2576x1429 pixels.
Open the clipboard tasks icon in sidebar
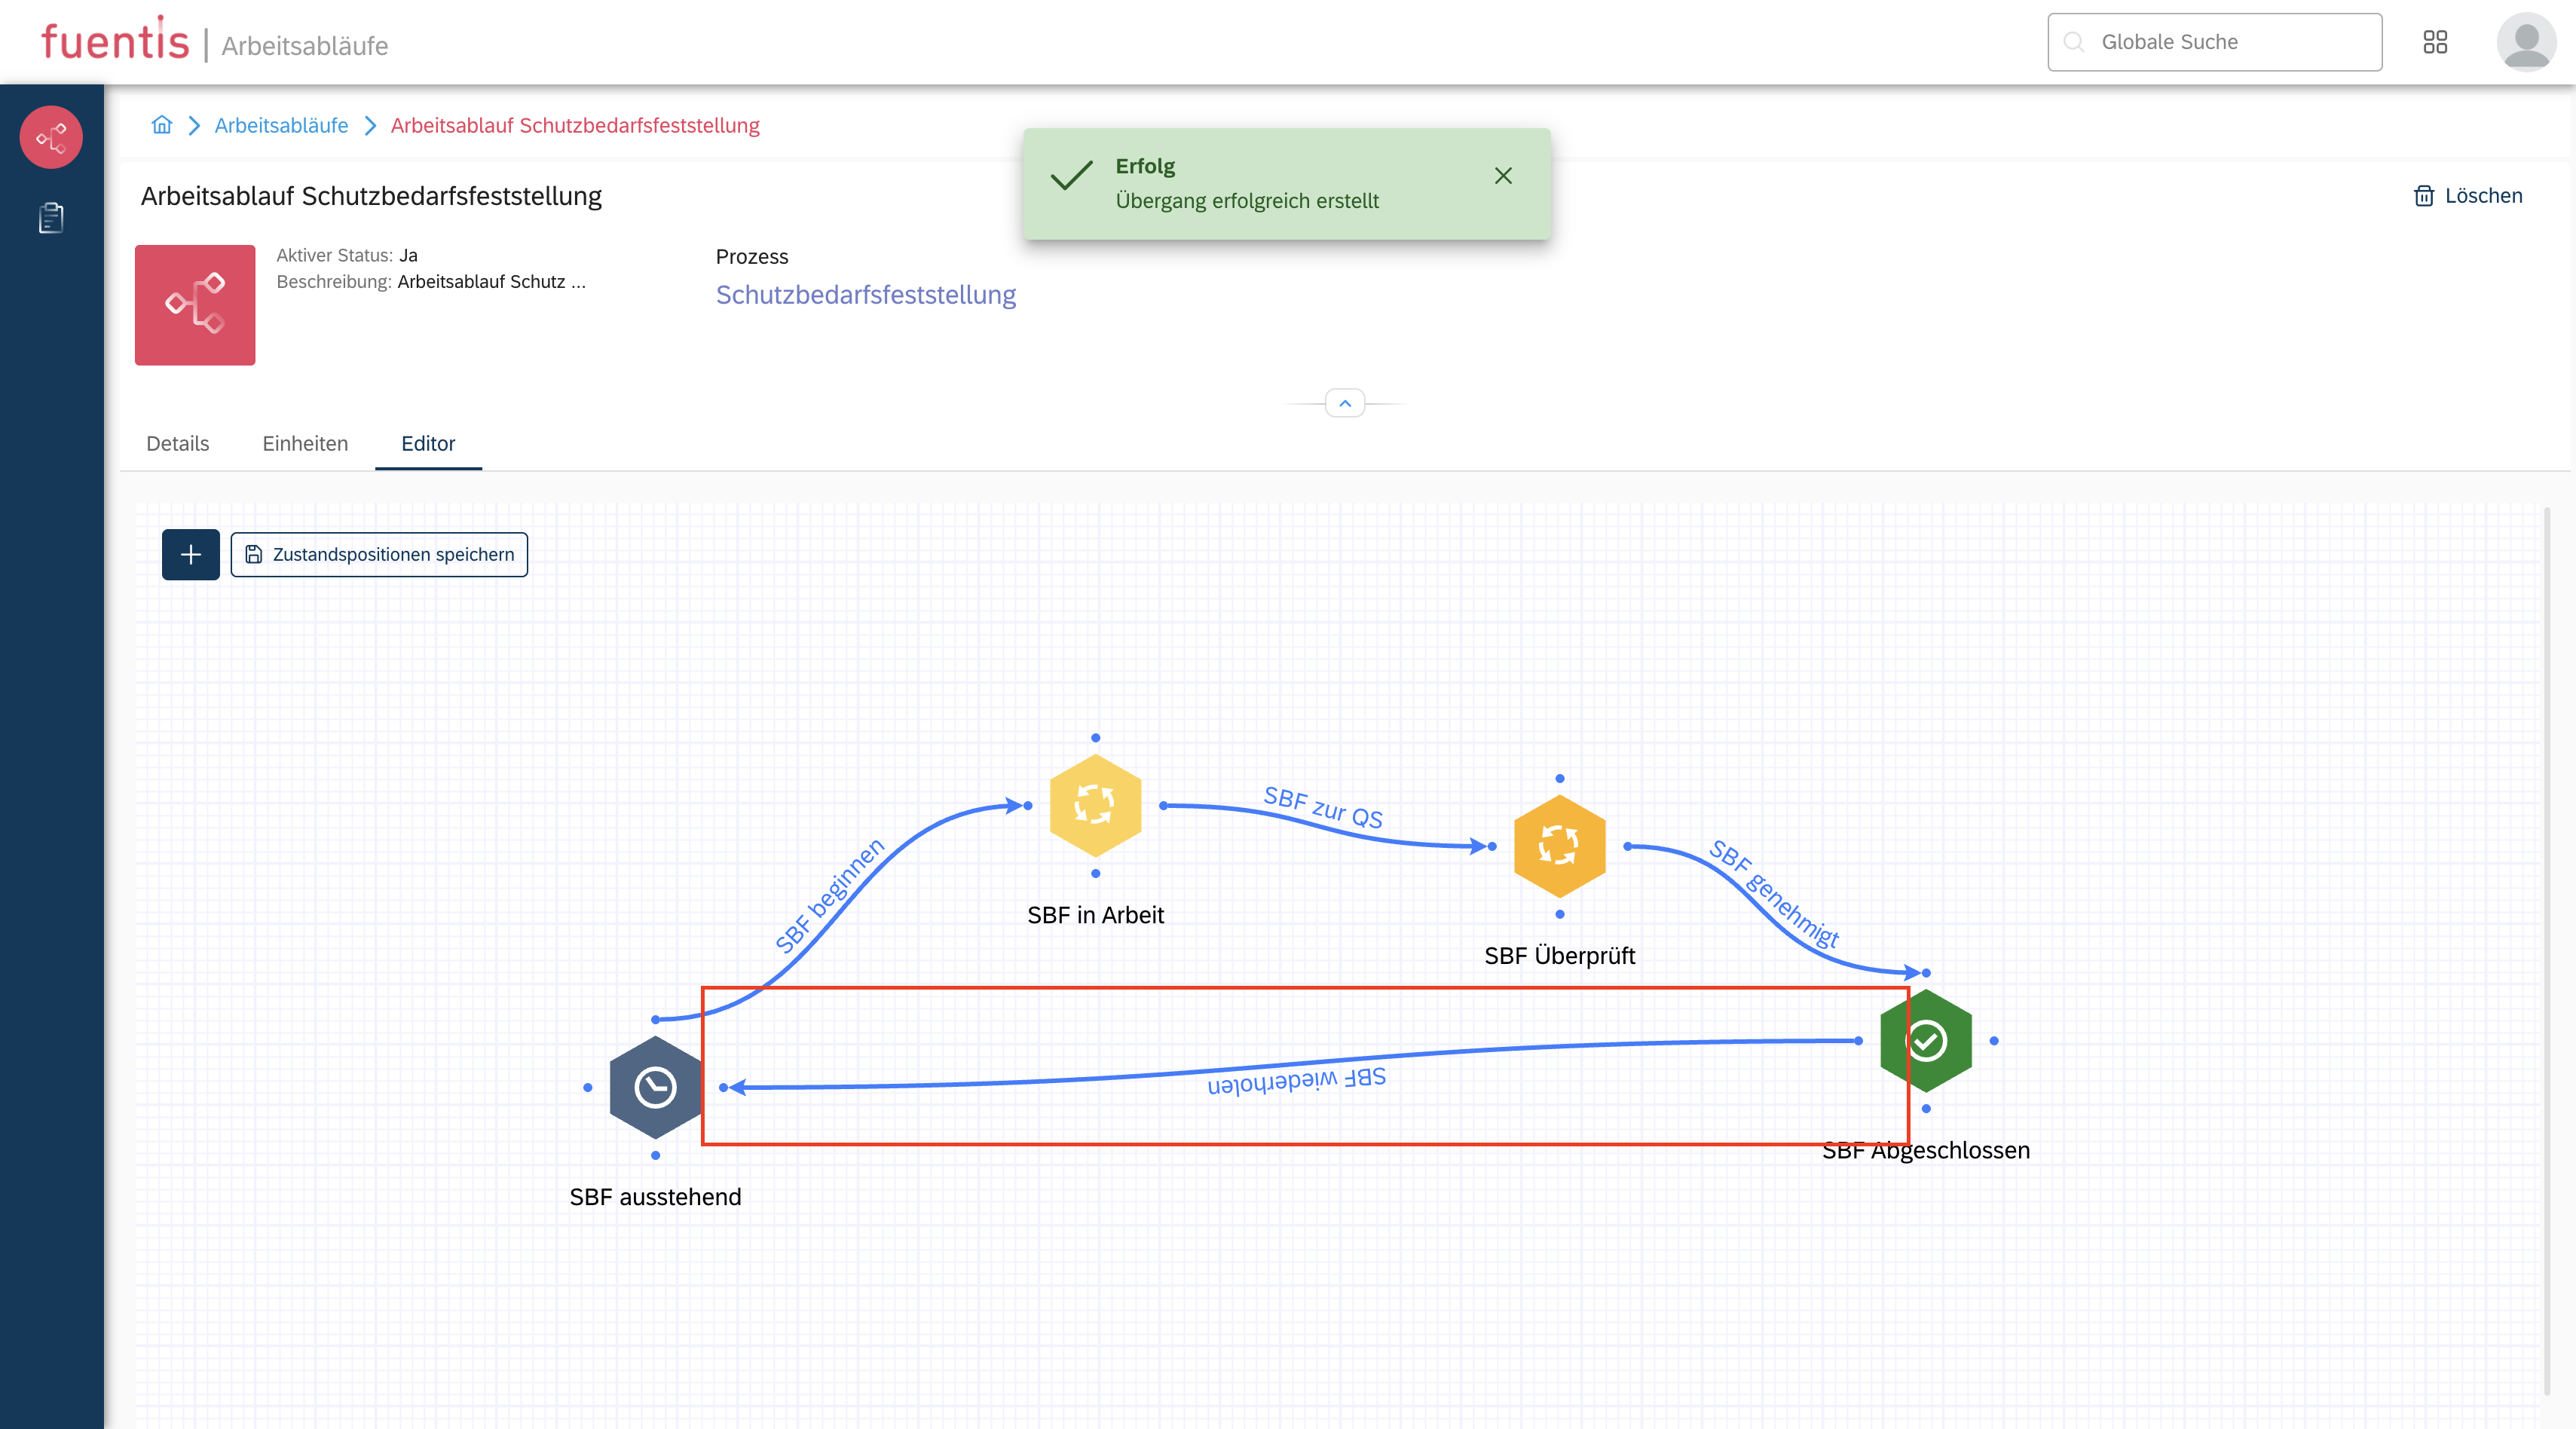[51, 217]
